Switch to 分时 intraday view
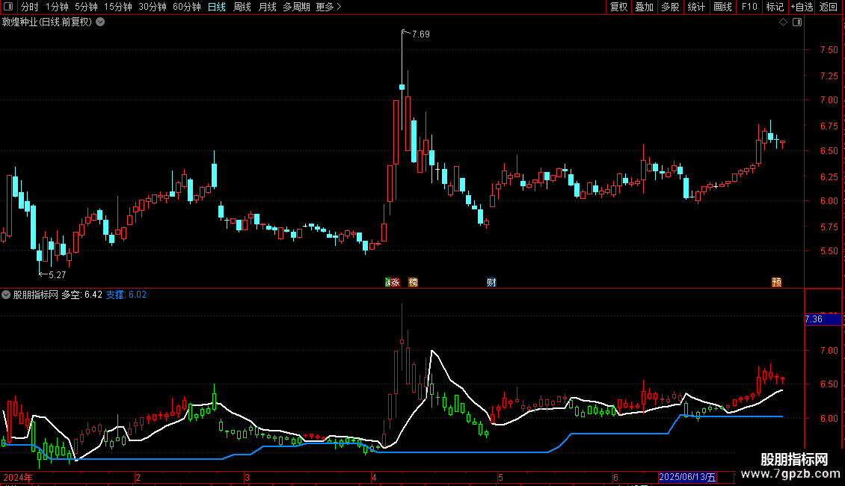 pos(30,7)
